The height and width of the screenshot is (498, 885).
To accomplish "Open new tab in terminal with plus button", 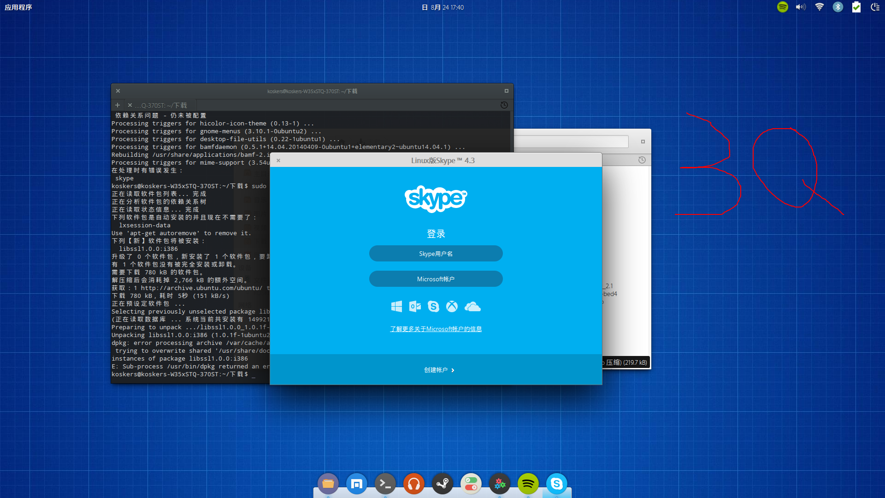I will [118, 105].
